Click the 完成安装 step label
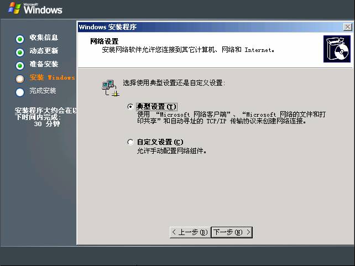Screen dimensions: 355x266 click(x=43, y=91)
